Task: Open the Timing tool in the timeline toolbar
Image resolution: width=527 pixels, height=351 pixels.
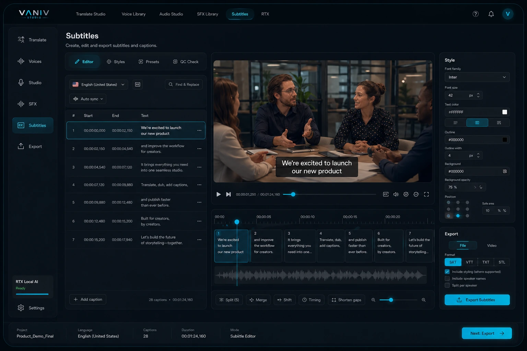Action: point(311,300)
